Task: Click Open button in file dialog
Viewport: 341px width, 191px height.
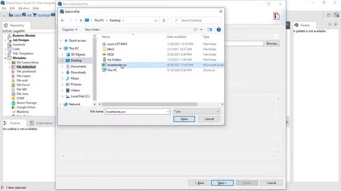Action: pyautogui.click(x=184, y=119)
